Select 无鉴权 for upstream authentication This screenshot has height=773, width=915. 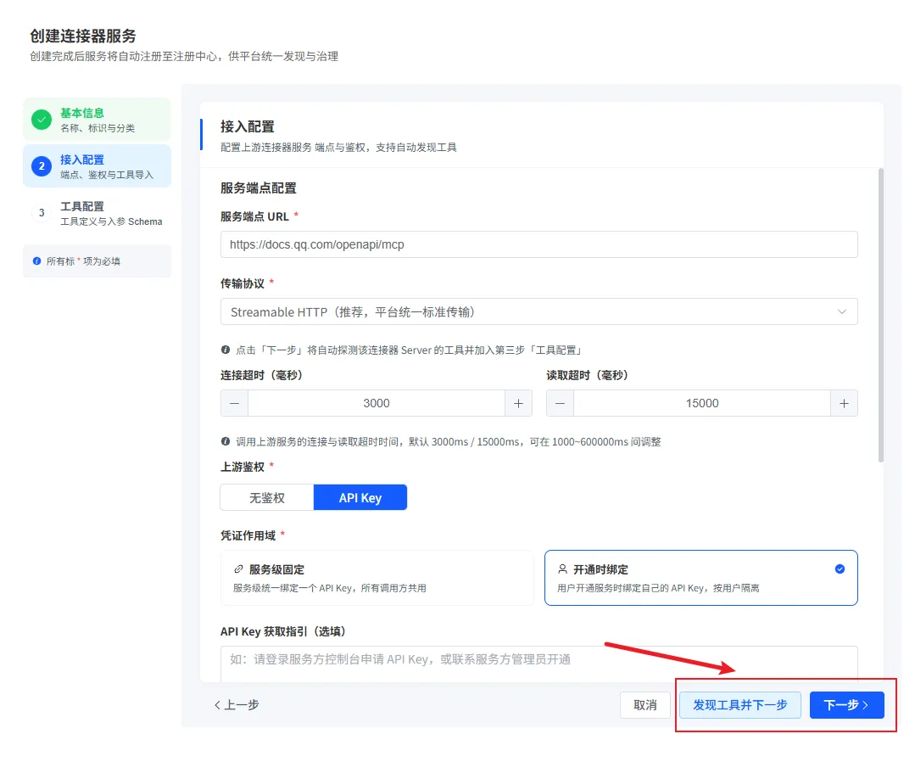(x=267, y=497)
